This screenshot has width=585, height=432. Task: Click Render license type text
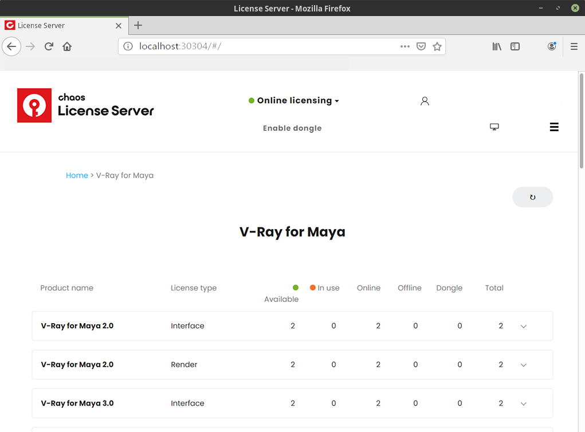point(184,364)
